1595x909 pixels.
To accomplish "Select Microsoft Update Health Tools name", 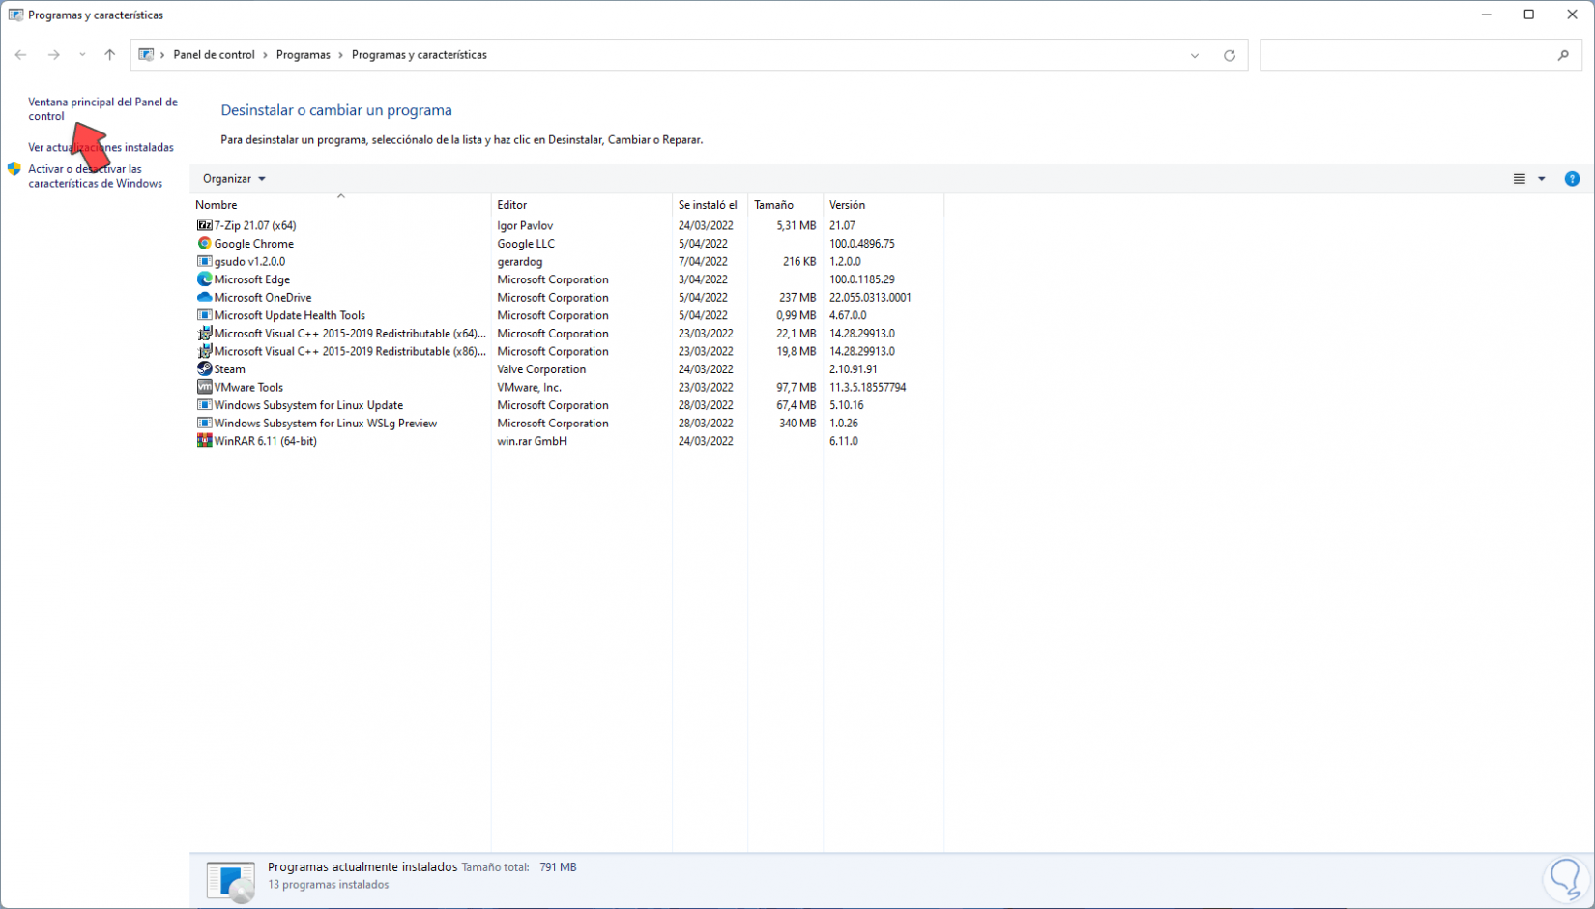I will tap(289, 315).
